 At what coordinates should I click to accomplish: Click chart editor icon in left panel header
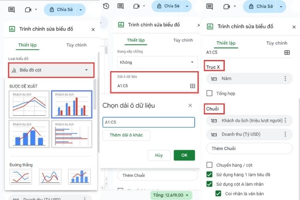pos(12,29)
